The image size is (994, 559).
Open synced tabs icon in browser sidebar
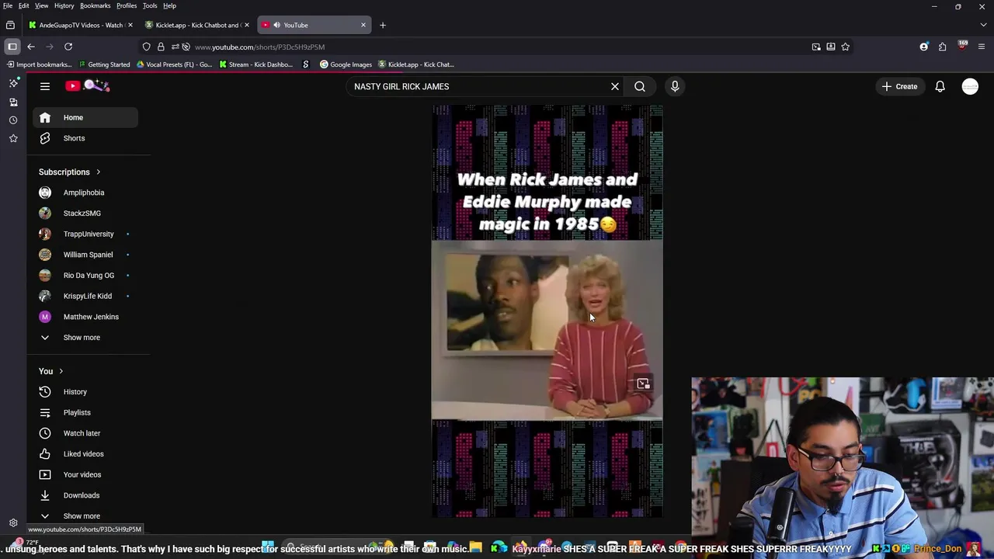(x=13, y=102)
